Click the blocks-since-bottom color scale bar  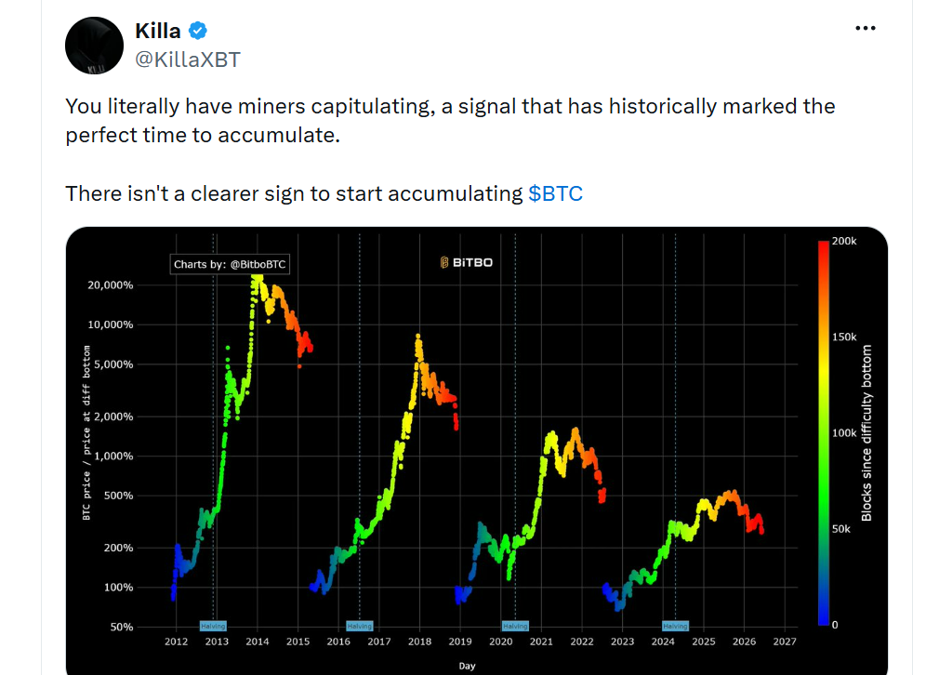823,433
